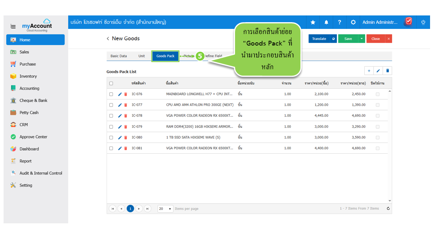Tick the checkbox for row IC-077
The image size is (434, 236).
[x=111, y=105]
